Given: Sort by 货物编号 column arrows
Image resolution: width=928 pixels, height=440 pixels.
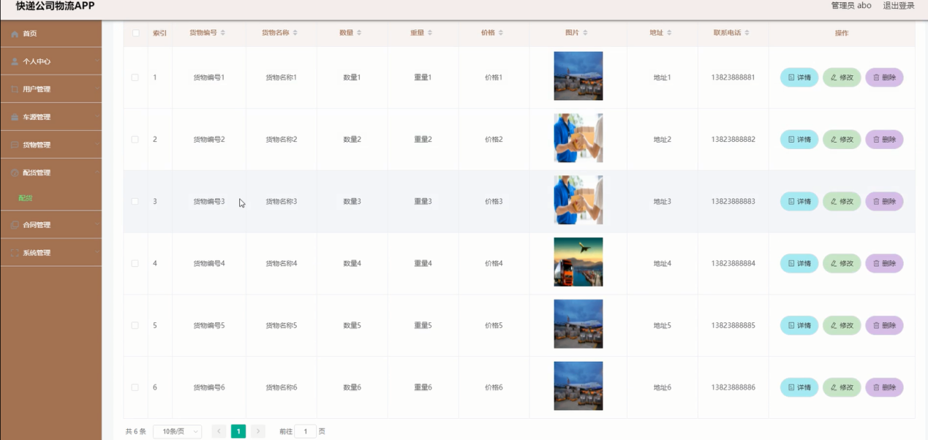Looking at the screenshot, I should coord(223,33).
